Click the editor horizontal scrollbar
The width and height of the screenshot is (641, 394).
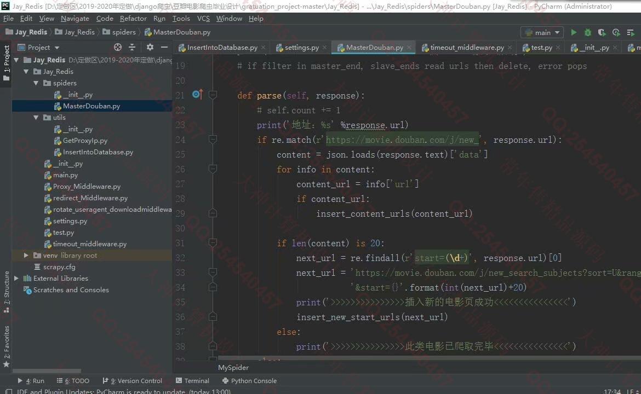click(429, 358)
